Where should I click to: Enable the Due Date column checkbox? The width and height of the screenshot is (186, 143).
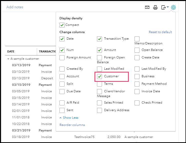[62, 91]
